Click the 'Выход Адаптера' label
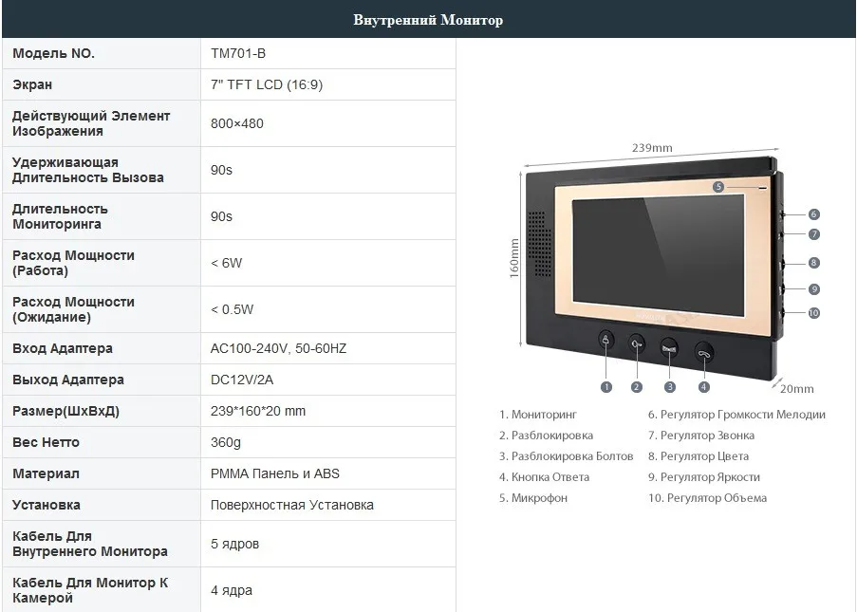The image size is (857, 612). click(x=68, y=380)
